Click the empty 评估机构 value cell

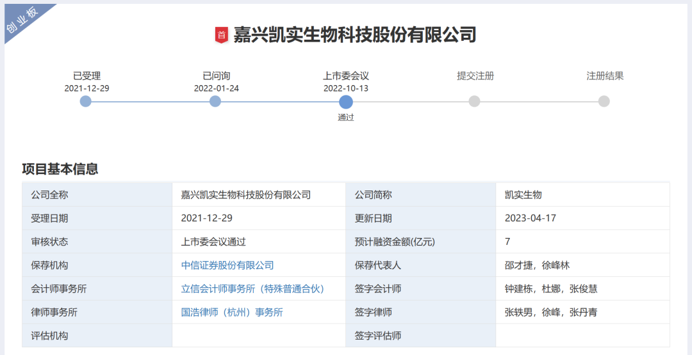(x=258, y=336)
